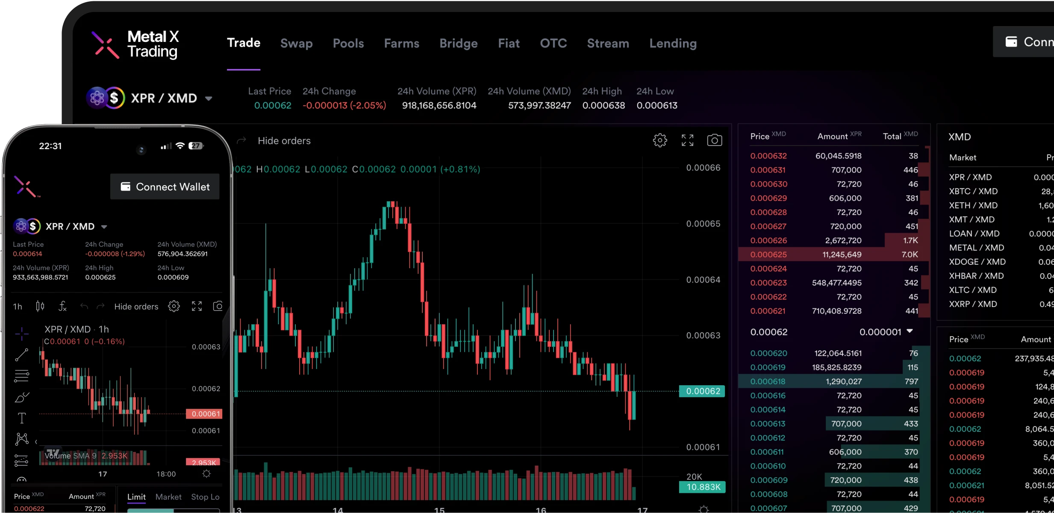This screenshot has height=513, width=1054.
Task: Open the 0.000001 order book grouping dropdown
Action: tap(886, 332)
